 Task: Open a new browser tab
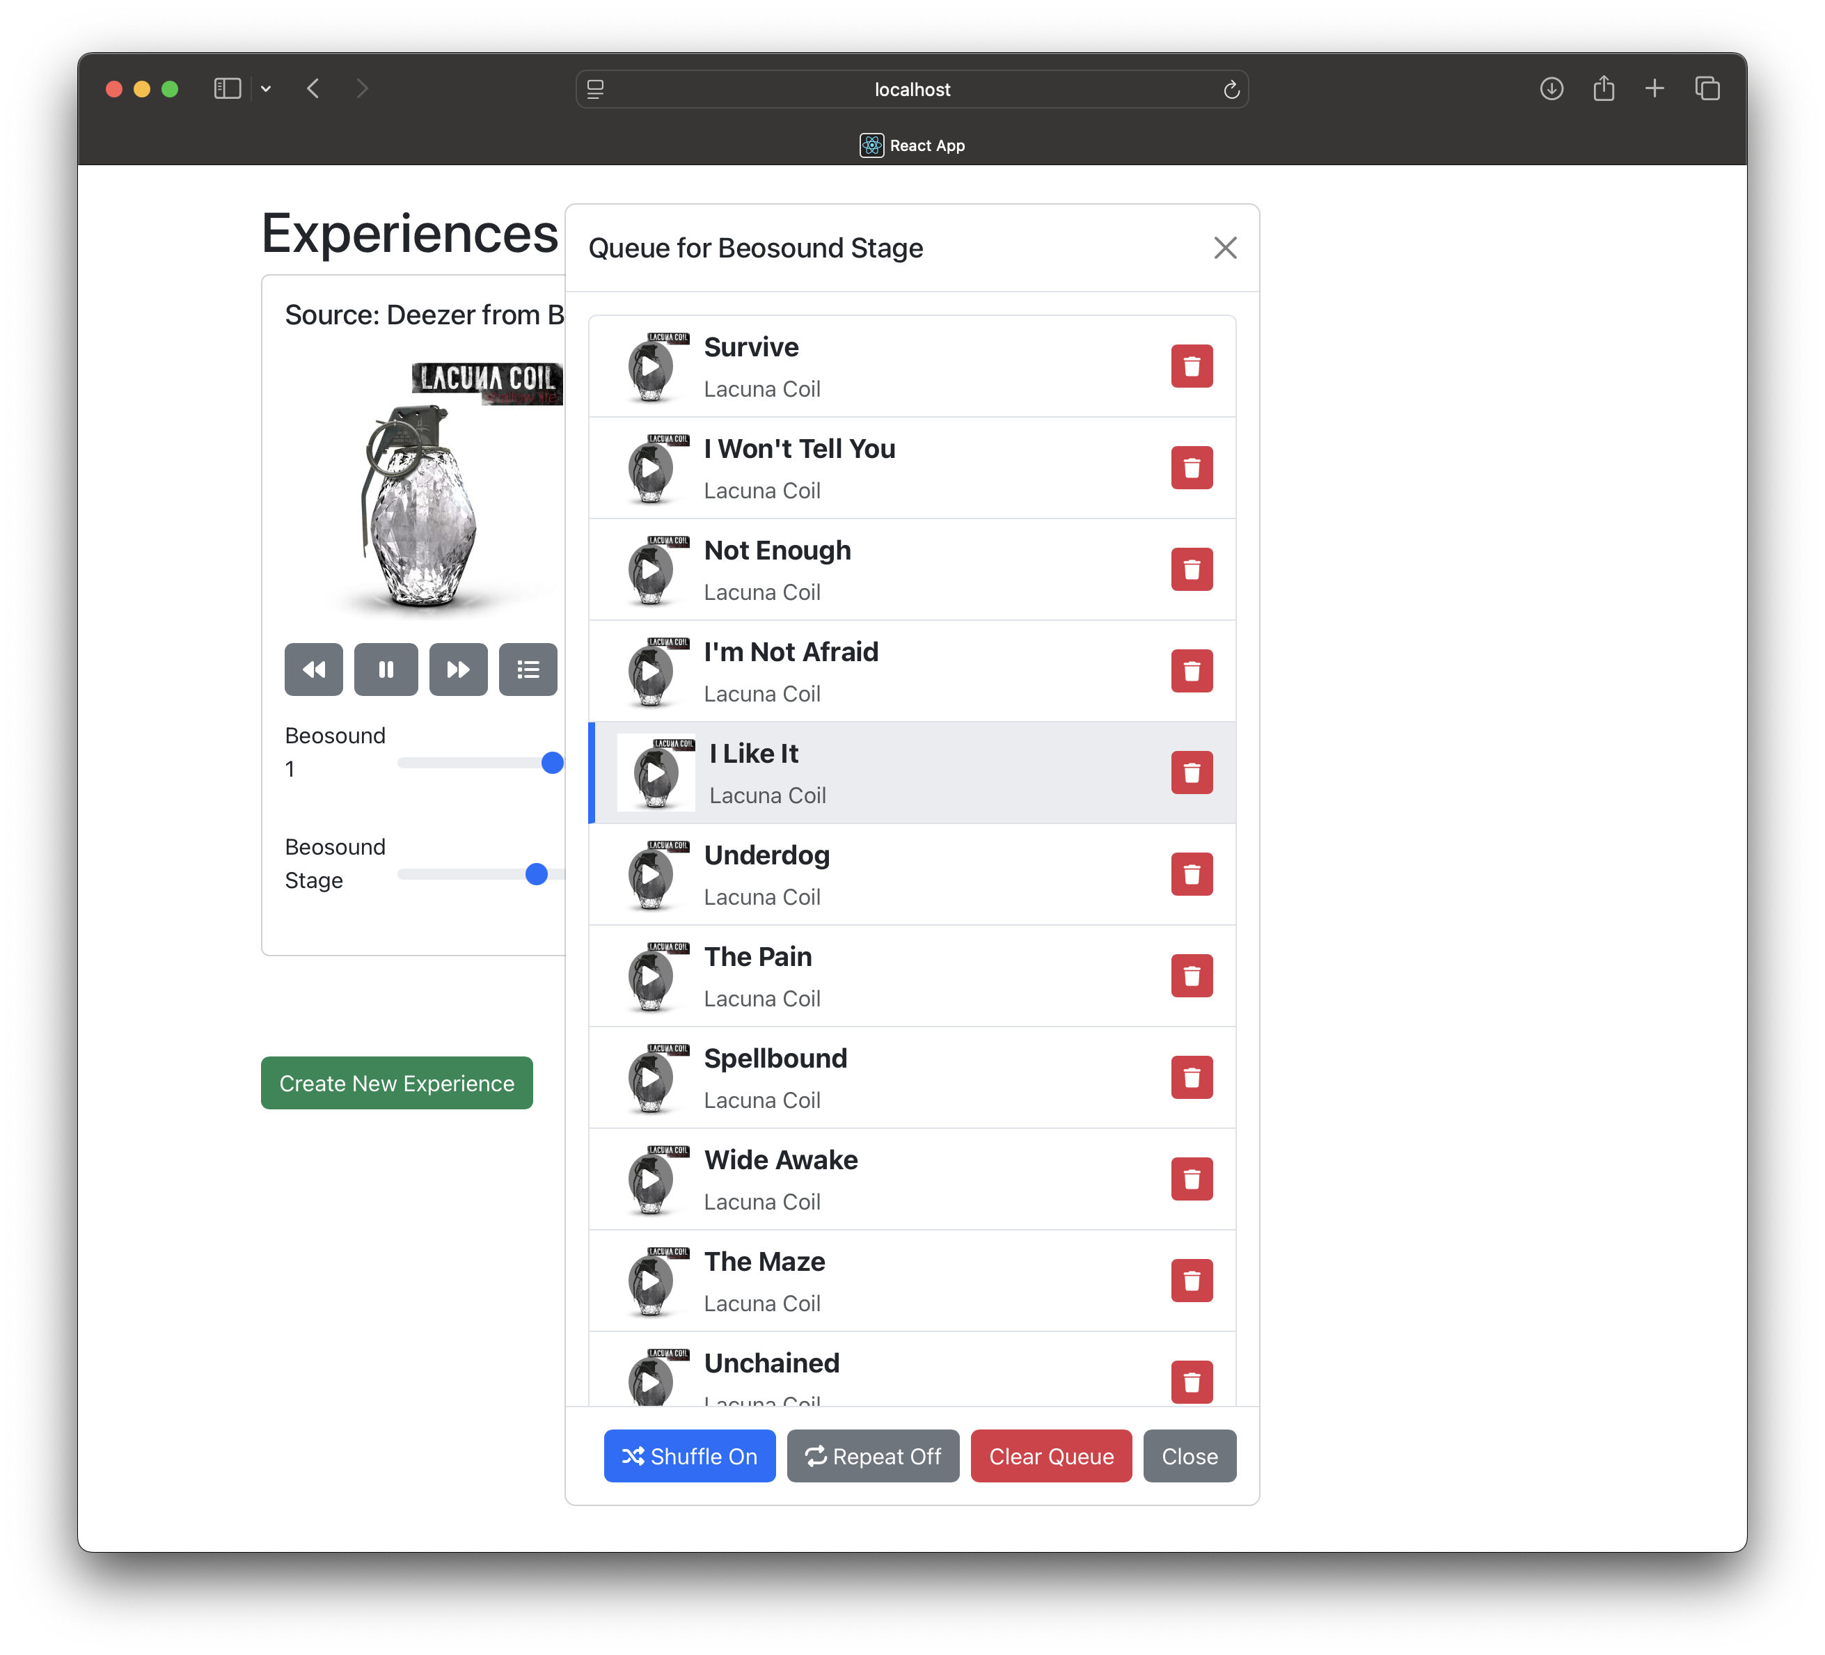point(1654,88)
